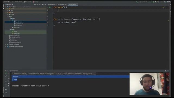Click TechCoffee in the breadcrumb bar
The height and width of the screenshot is (98, 174).
coord(7,2)
